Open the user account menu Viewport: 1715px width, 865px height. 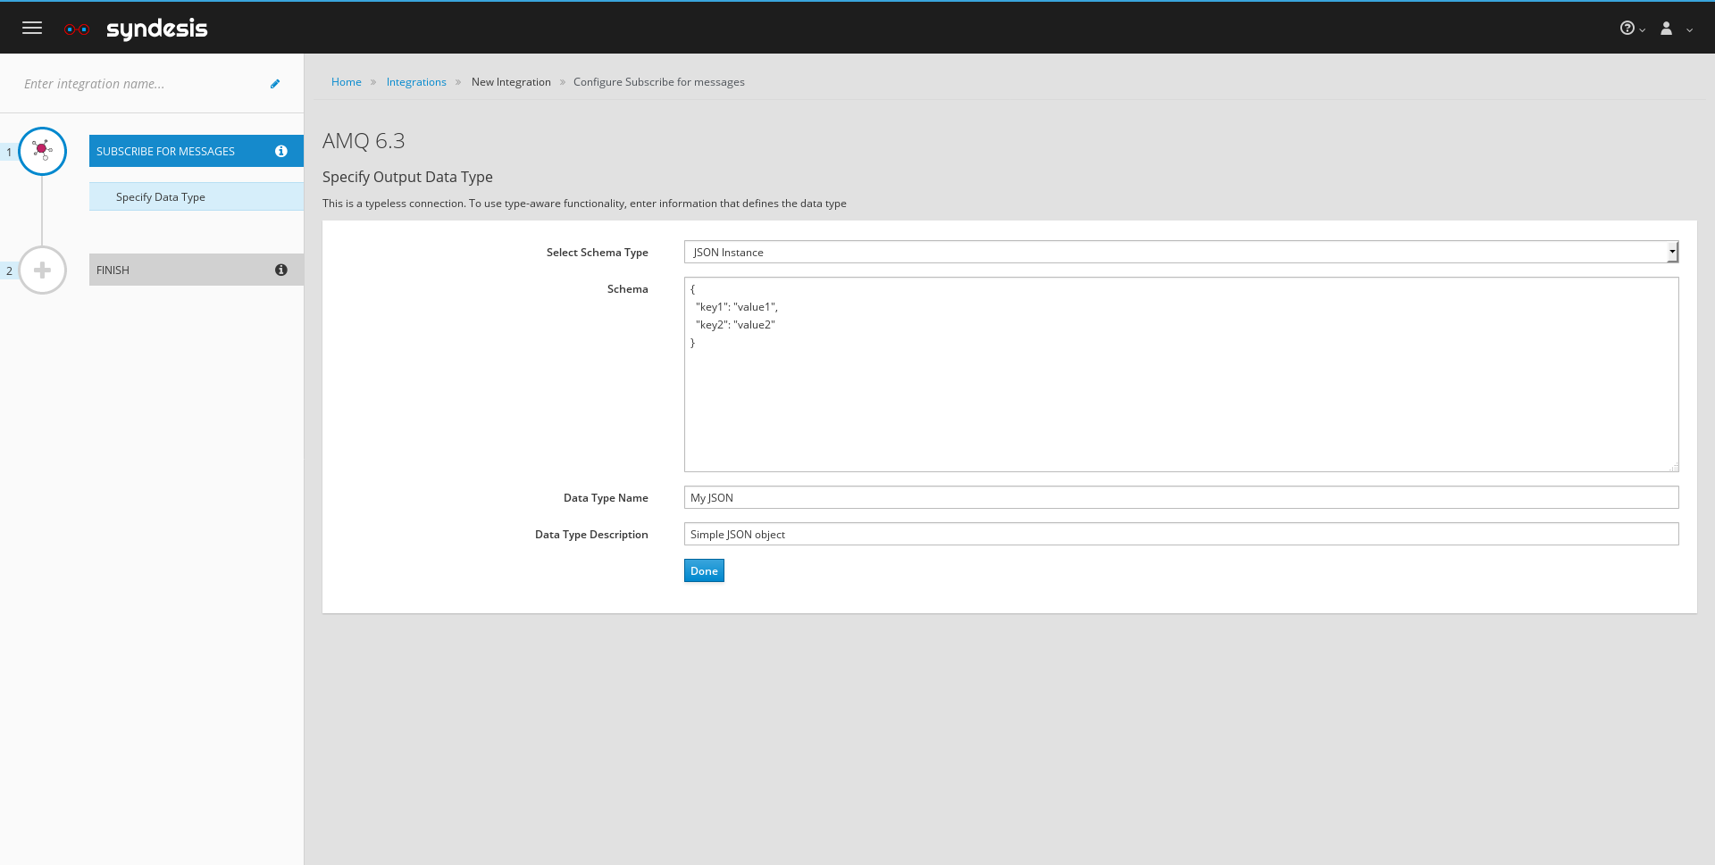(1667, 28)
